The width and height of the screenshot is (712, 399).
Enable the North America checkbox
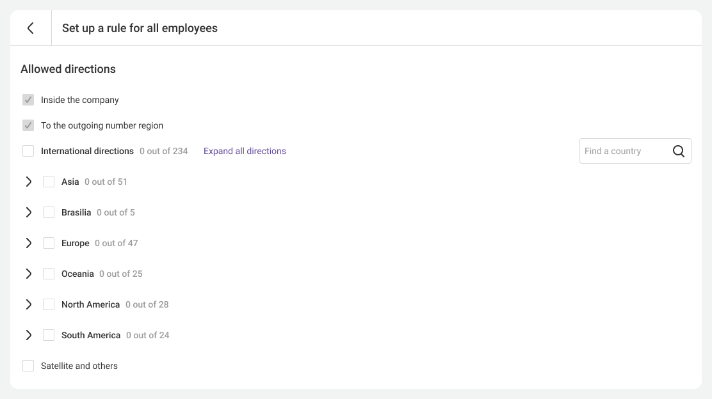[x=49, y=304]
